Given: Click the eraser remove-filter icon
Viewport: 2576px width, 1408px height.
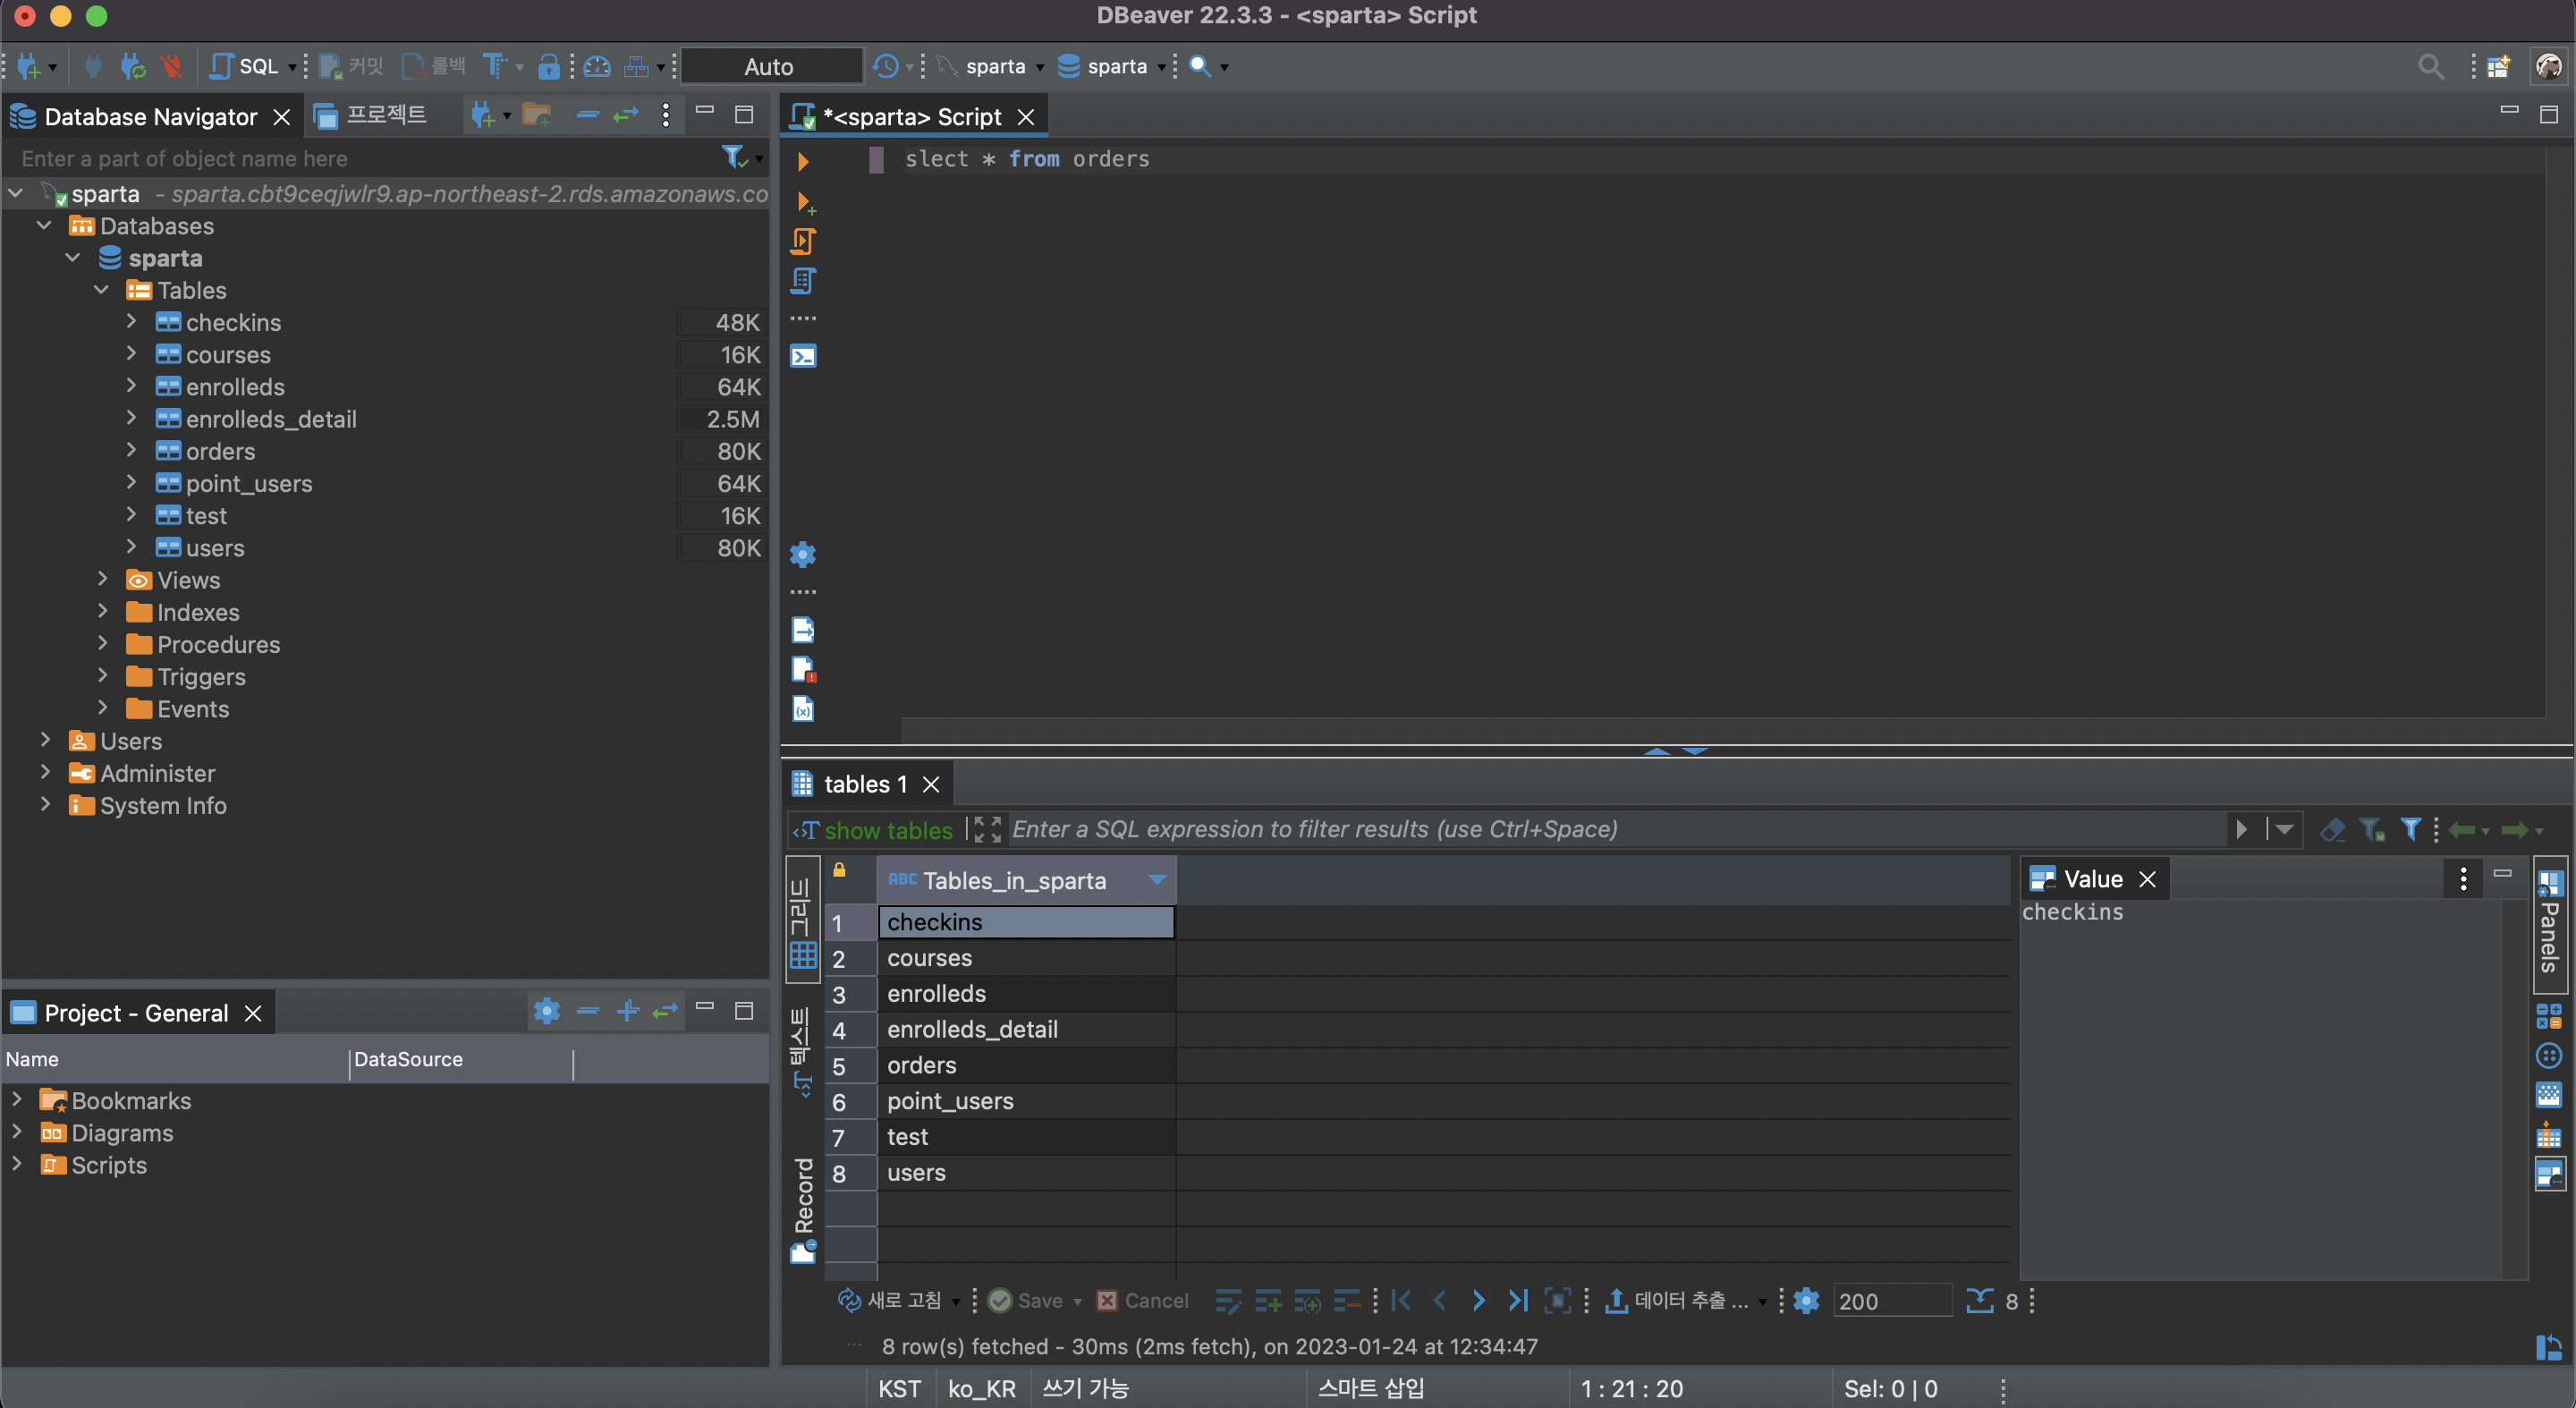Looking at the screenshot, I should click(2332, 829).
